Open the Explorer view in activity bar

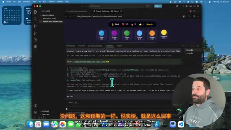pos(35,12)
